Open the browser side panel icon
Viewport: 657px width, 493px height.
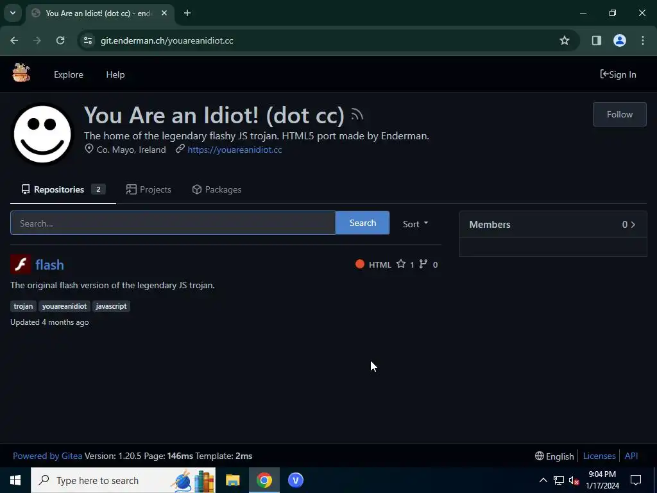tap(597, 40)
